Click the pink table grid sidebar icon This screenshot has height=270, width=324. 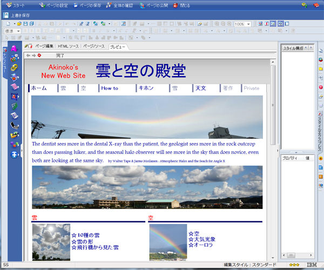pyautogui.click(x=15, y=87)
